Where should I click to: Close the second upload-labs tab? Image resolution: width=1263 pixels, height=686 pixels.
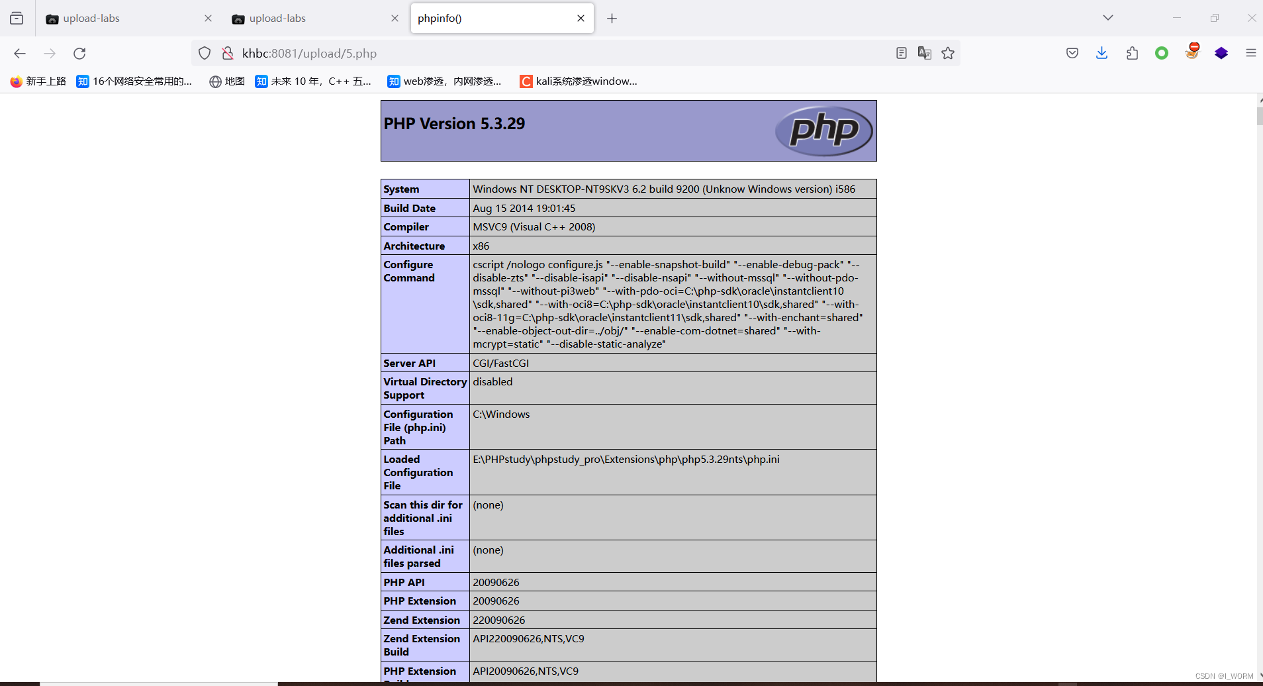[395, 19]
